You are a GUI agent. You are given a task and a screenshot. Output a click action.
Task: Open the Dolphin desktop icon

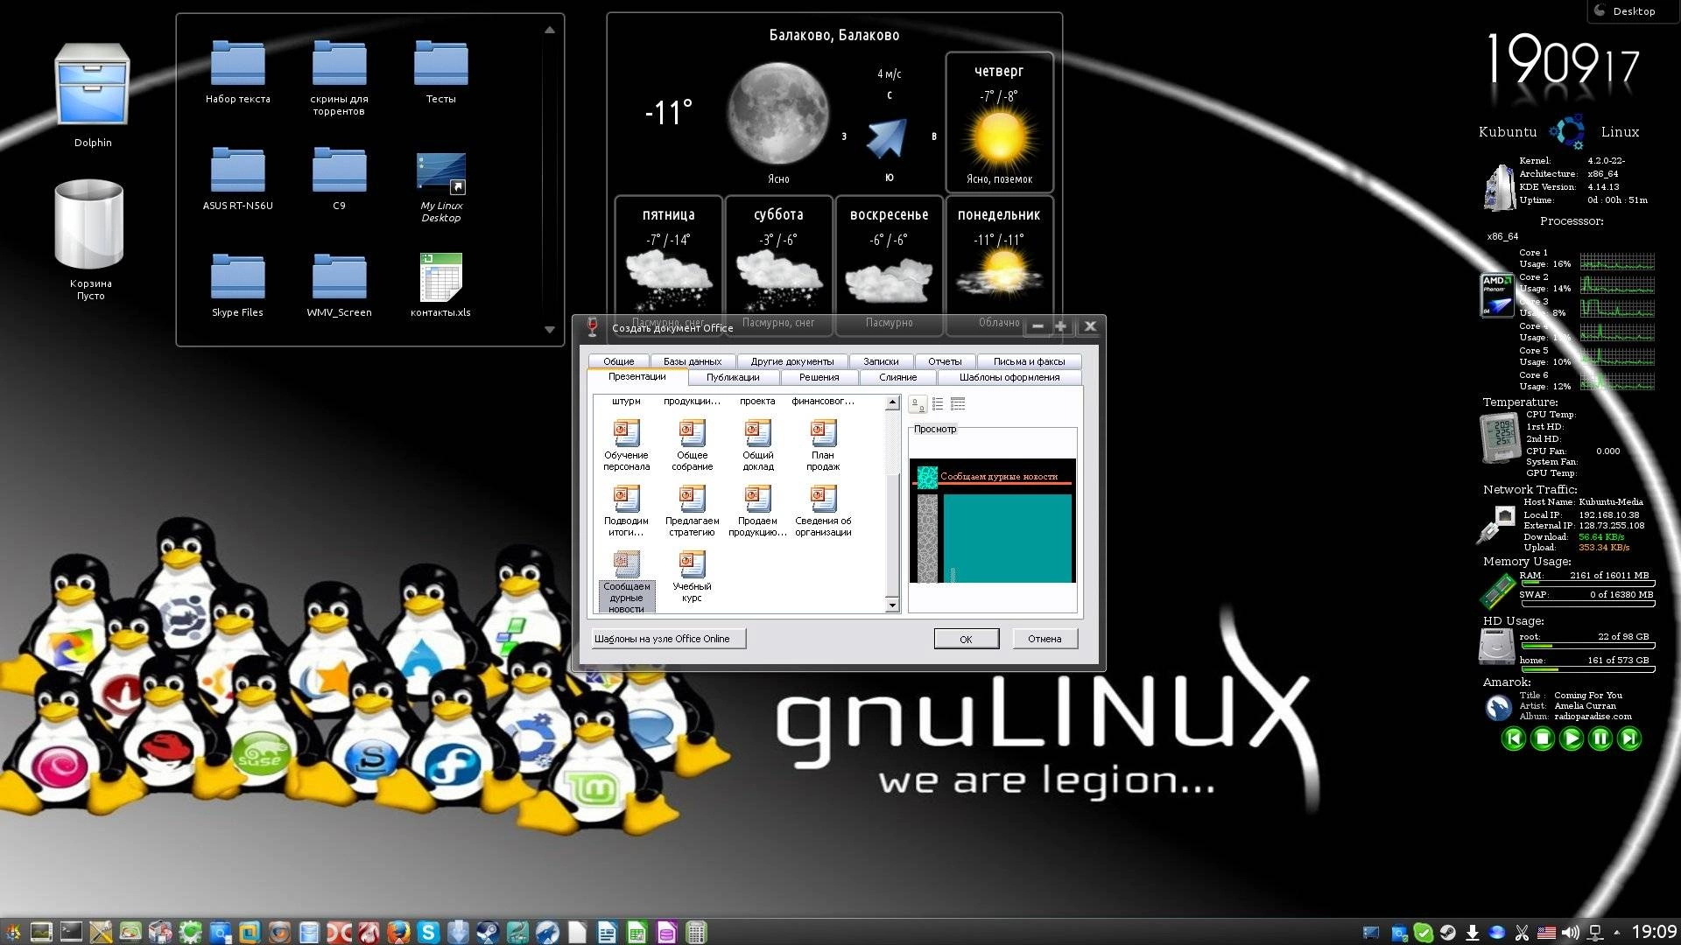[x=92, y=95]
